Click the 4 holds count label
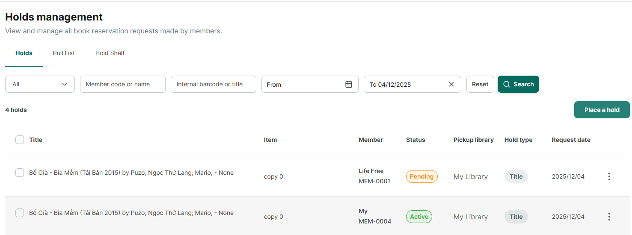The height and width of the screenshot is (235, 632). (16, 110)
